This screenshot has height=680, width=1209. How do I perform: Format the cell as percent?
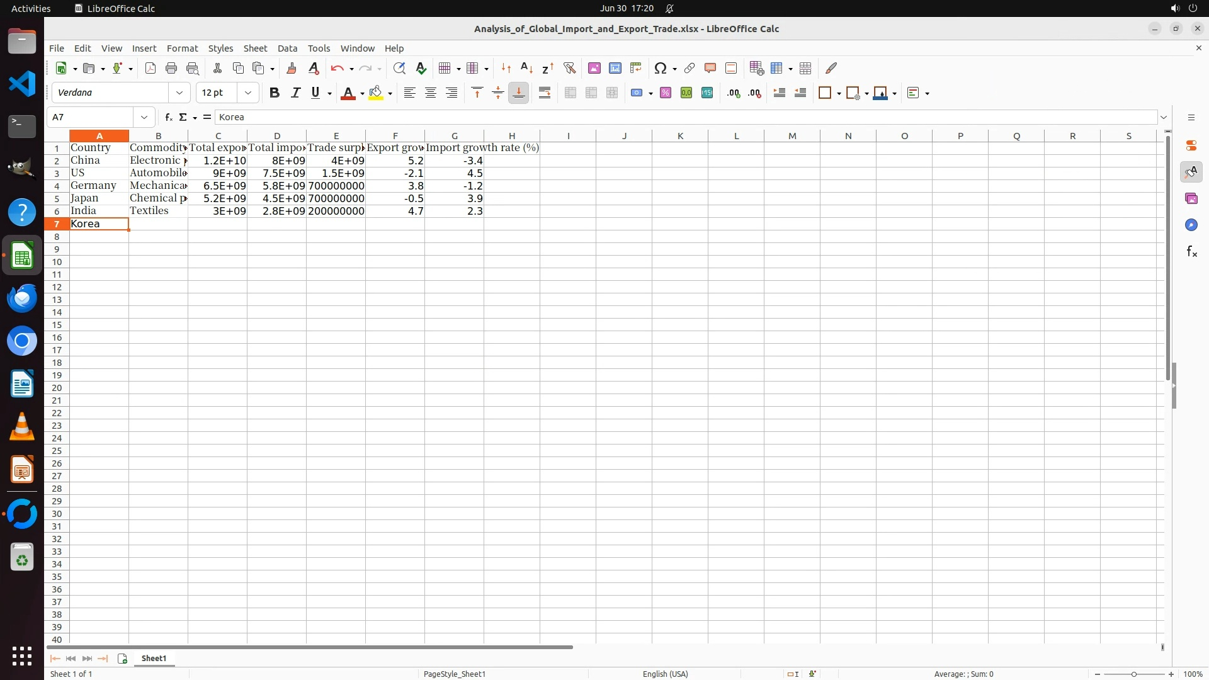coord(666,93)
